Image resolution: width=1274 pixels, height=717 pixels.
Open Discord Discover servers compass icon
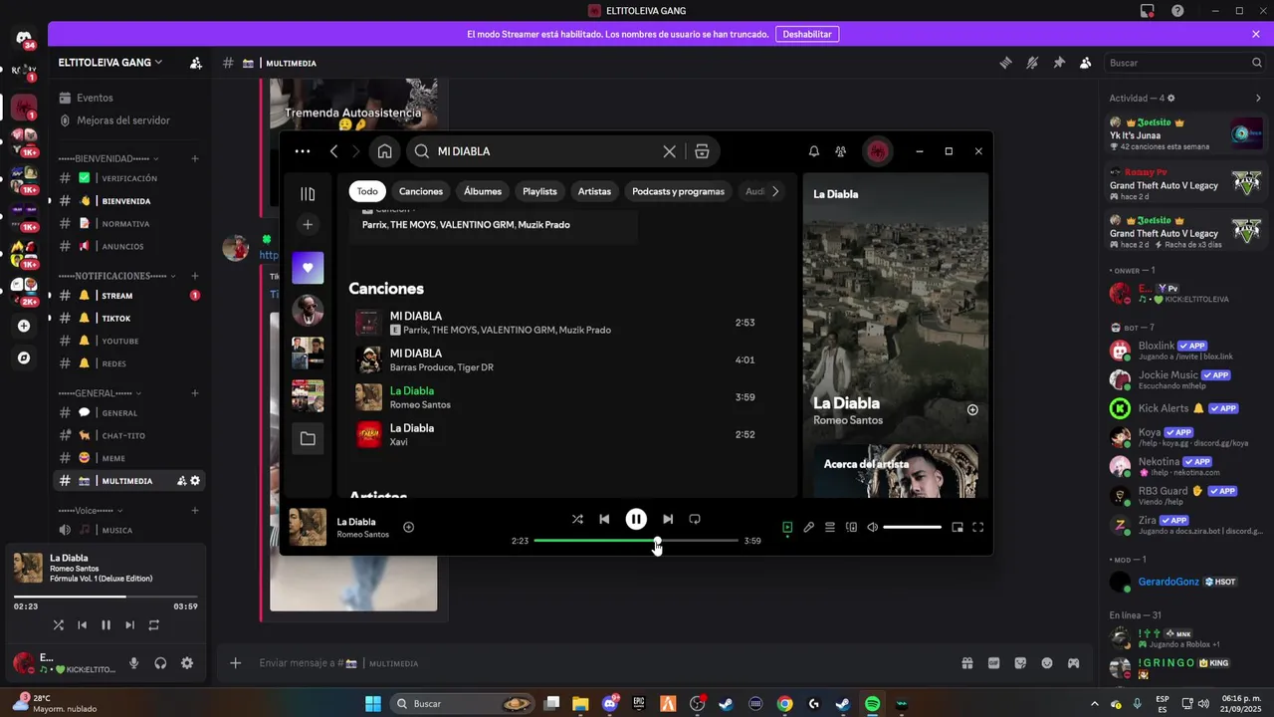(x=24, y=358)
